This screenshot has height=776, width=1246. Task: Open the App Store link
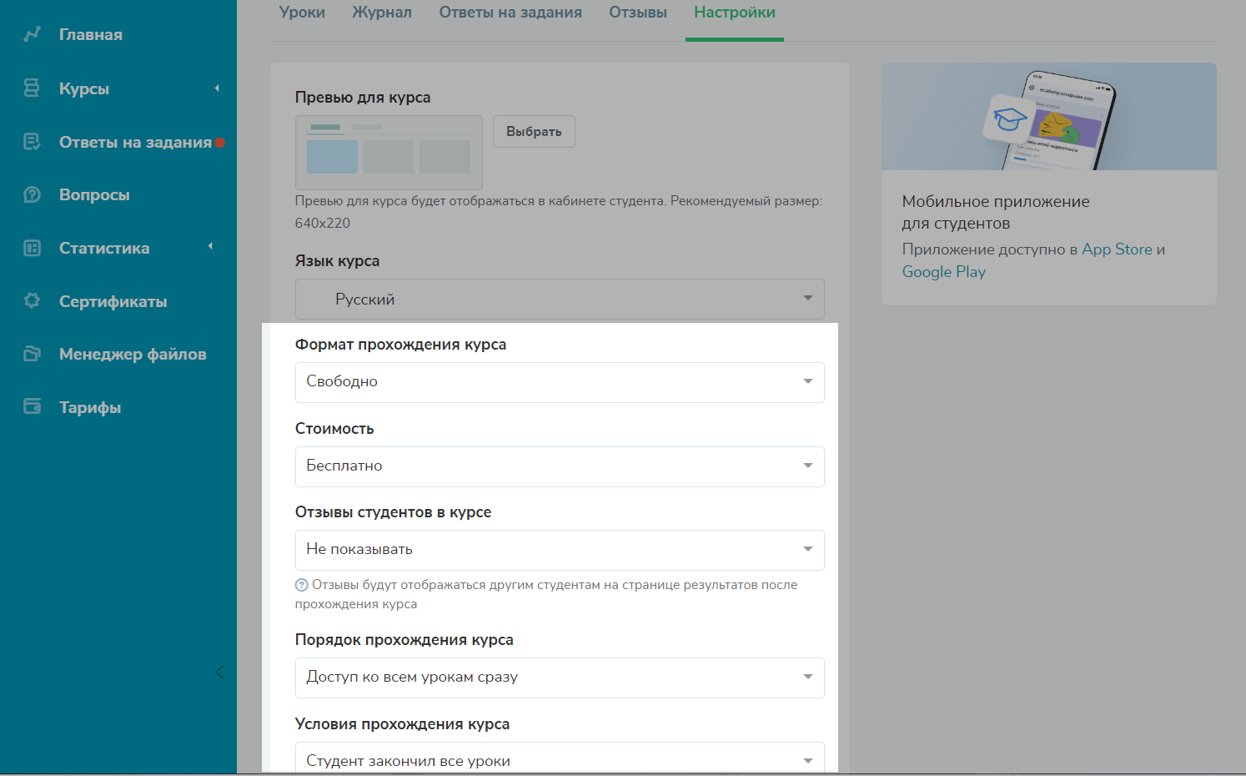point(1117,249)
